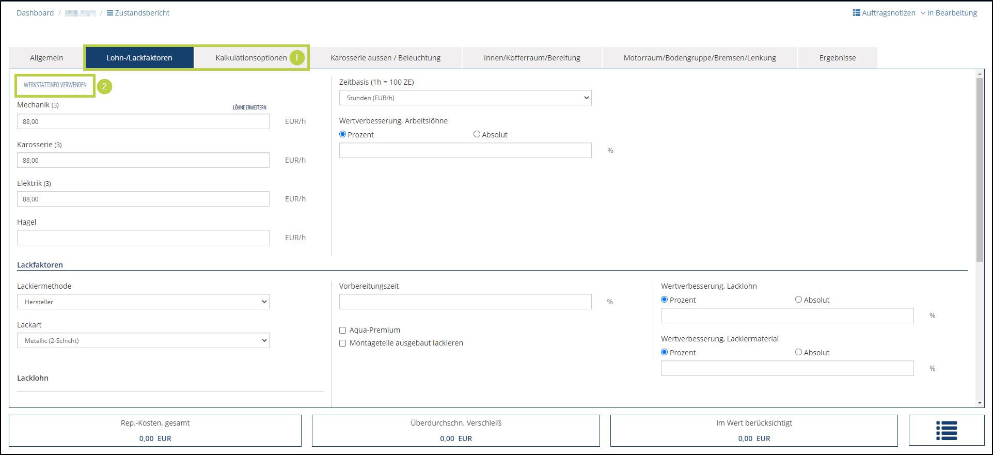Click the Hagel hourly rate input field
This screenshot has width=993, height=455.
pos(143,238)
